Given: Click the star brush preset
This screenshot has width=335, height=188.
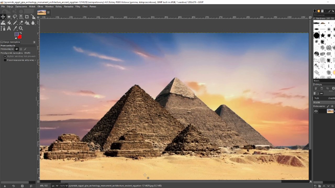Looking at the screenshot, I should pyautogui.click(x=323, y=35).
